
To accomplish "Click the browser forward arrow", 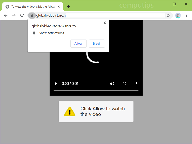I will click(x=14, y=15).
